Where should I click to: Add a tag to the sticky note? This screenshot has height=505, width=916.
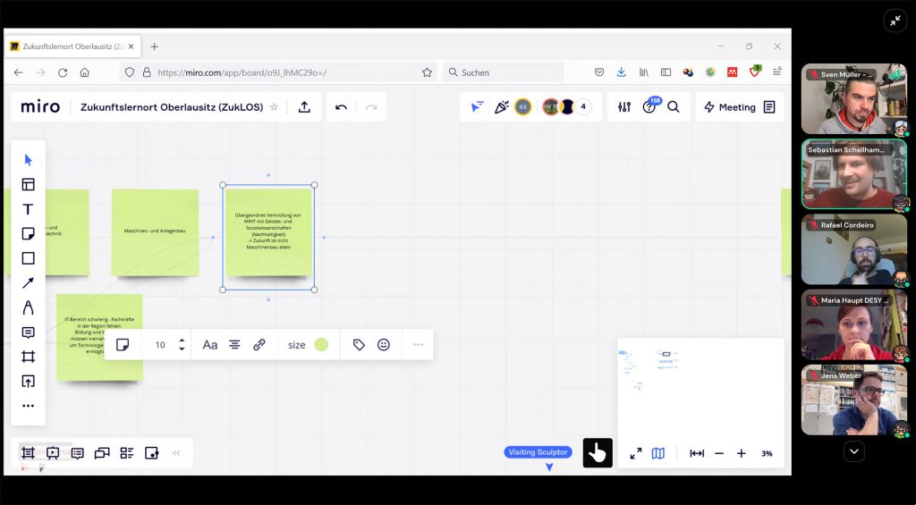pyautogui.click(x=359, y=344)
